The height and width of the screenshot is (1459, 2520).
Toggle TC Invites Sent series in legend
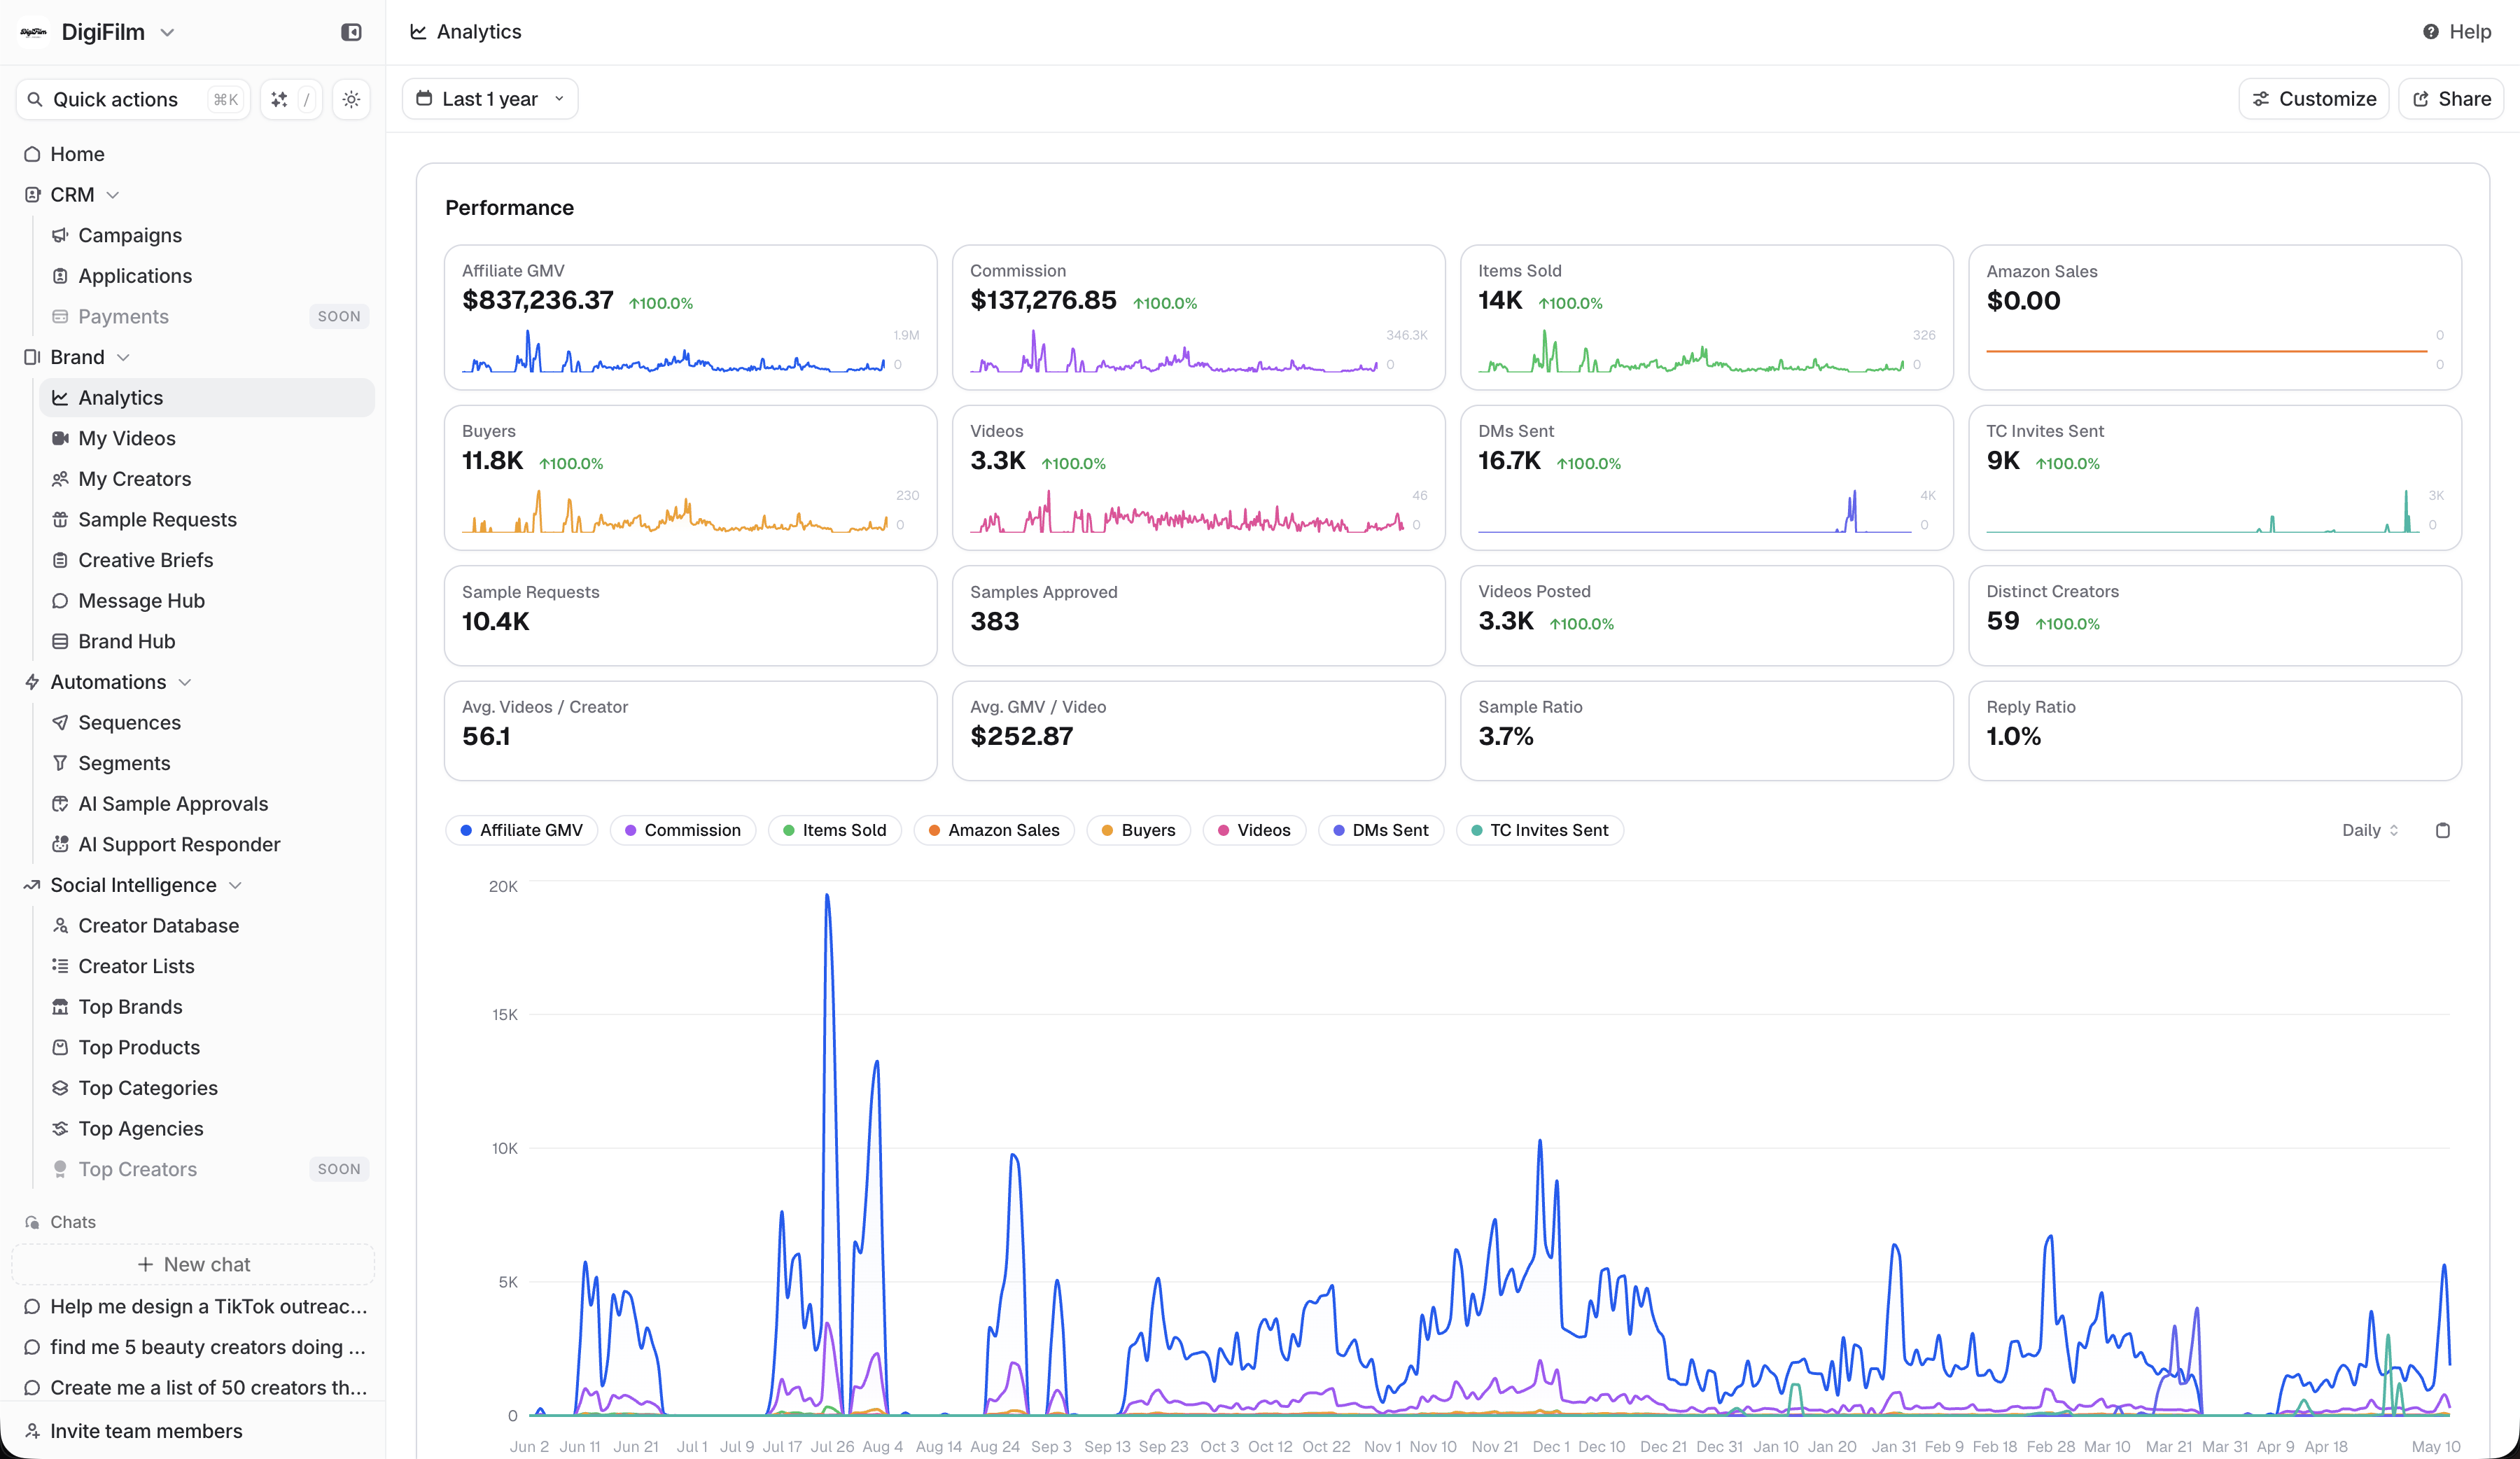tap(1539, 830)
